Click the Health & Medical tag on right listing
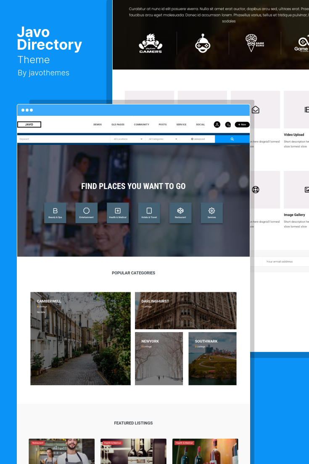Screen dimensions: 309x464 coord(184,443)
